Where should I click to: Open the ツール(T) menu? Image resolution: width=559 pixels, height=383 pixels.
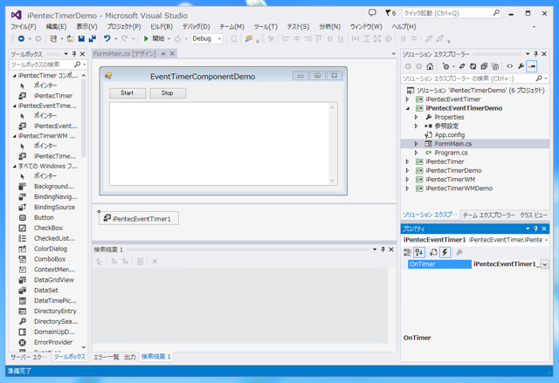[266, 27]
